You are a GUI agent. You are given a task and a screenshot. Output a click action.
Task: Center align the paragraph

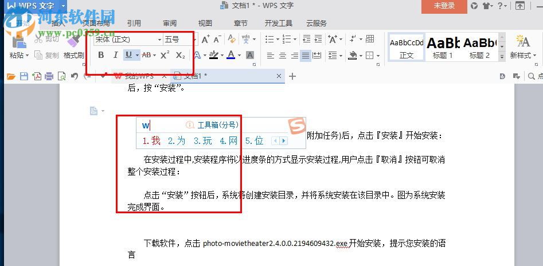pos(283,56)
